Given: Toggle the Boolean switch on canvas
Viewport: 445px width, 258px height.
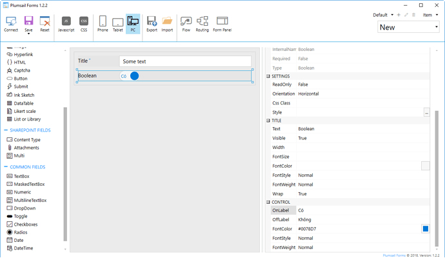Looking at the screenshot, I should click(130, 75).
